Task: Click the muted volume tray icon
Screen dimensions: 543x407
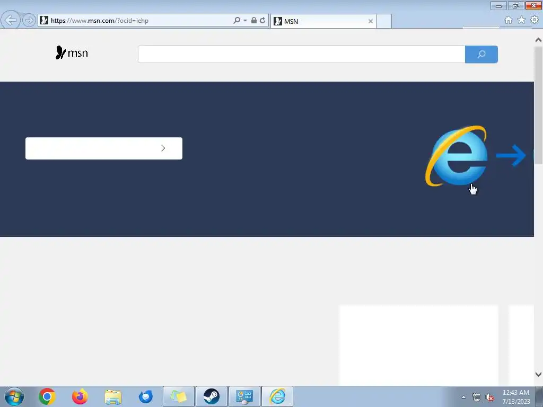Action: click(489, 397)
